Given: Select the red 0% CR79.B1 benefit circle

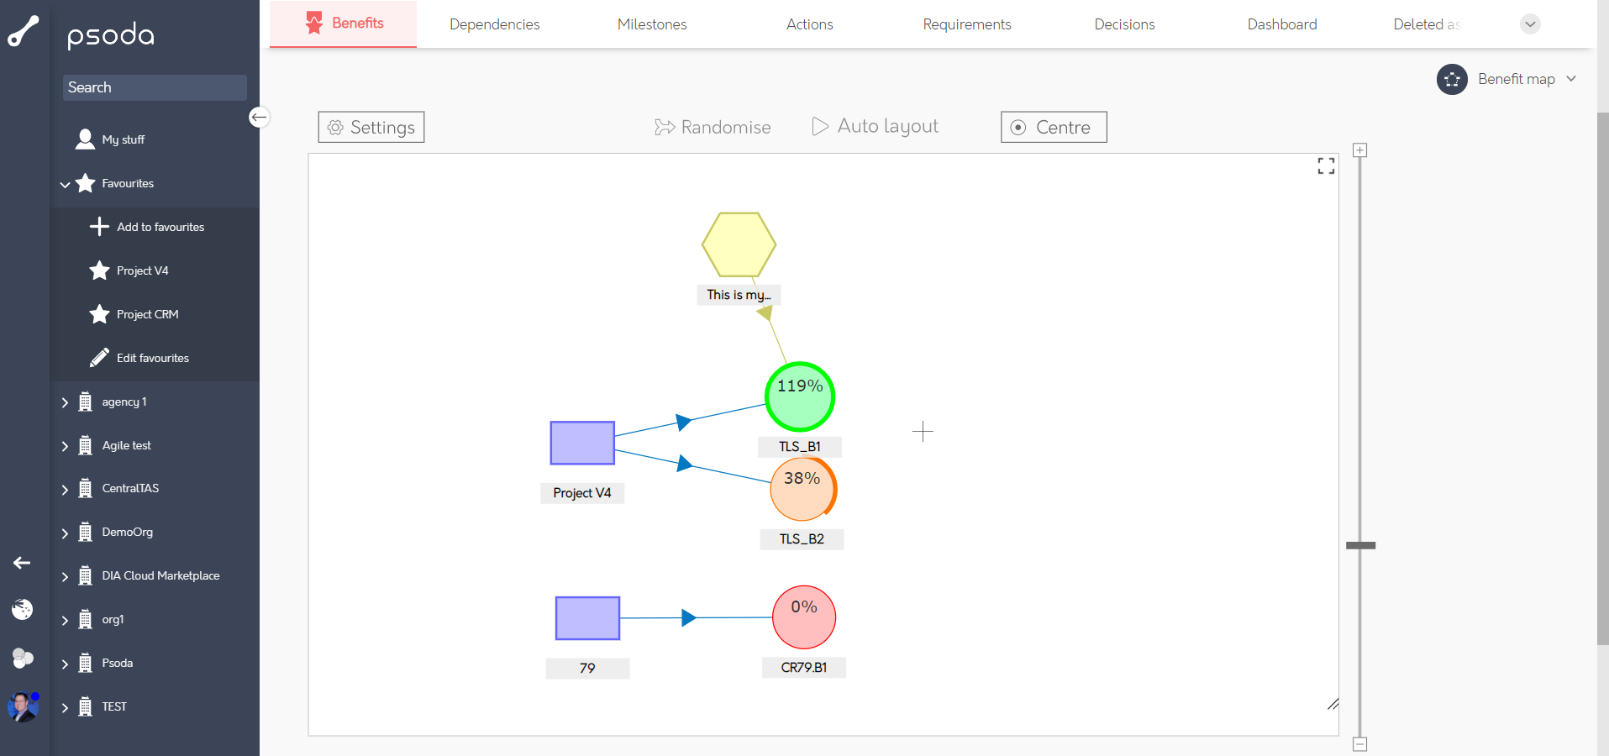Looking at the screenshot, I should click(803, 617).
